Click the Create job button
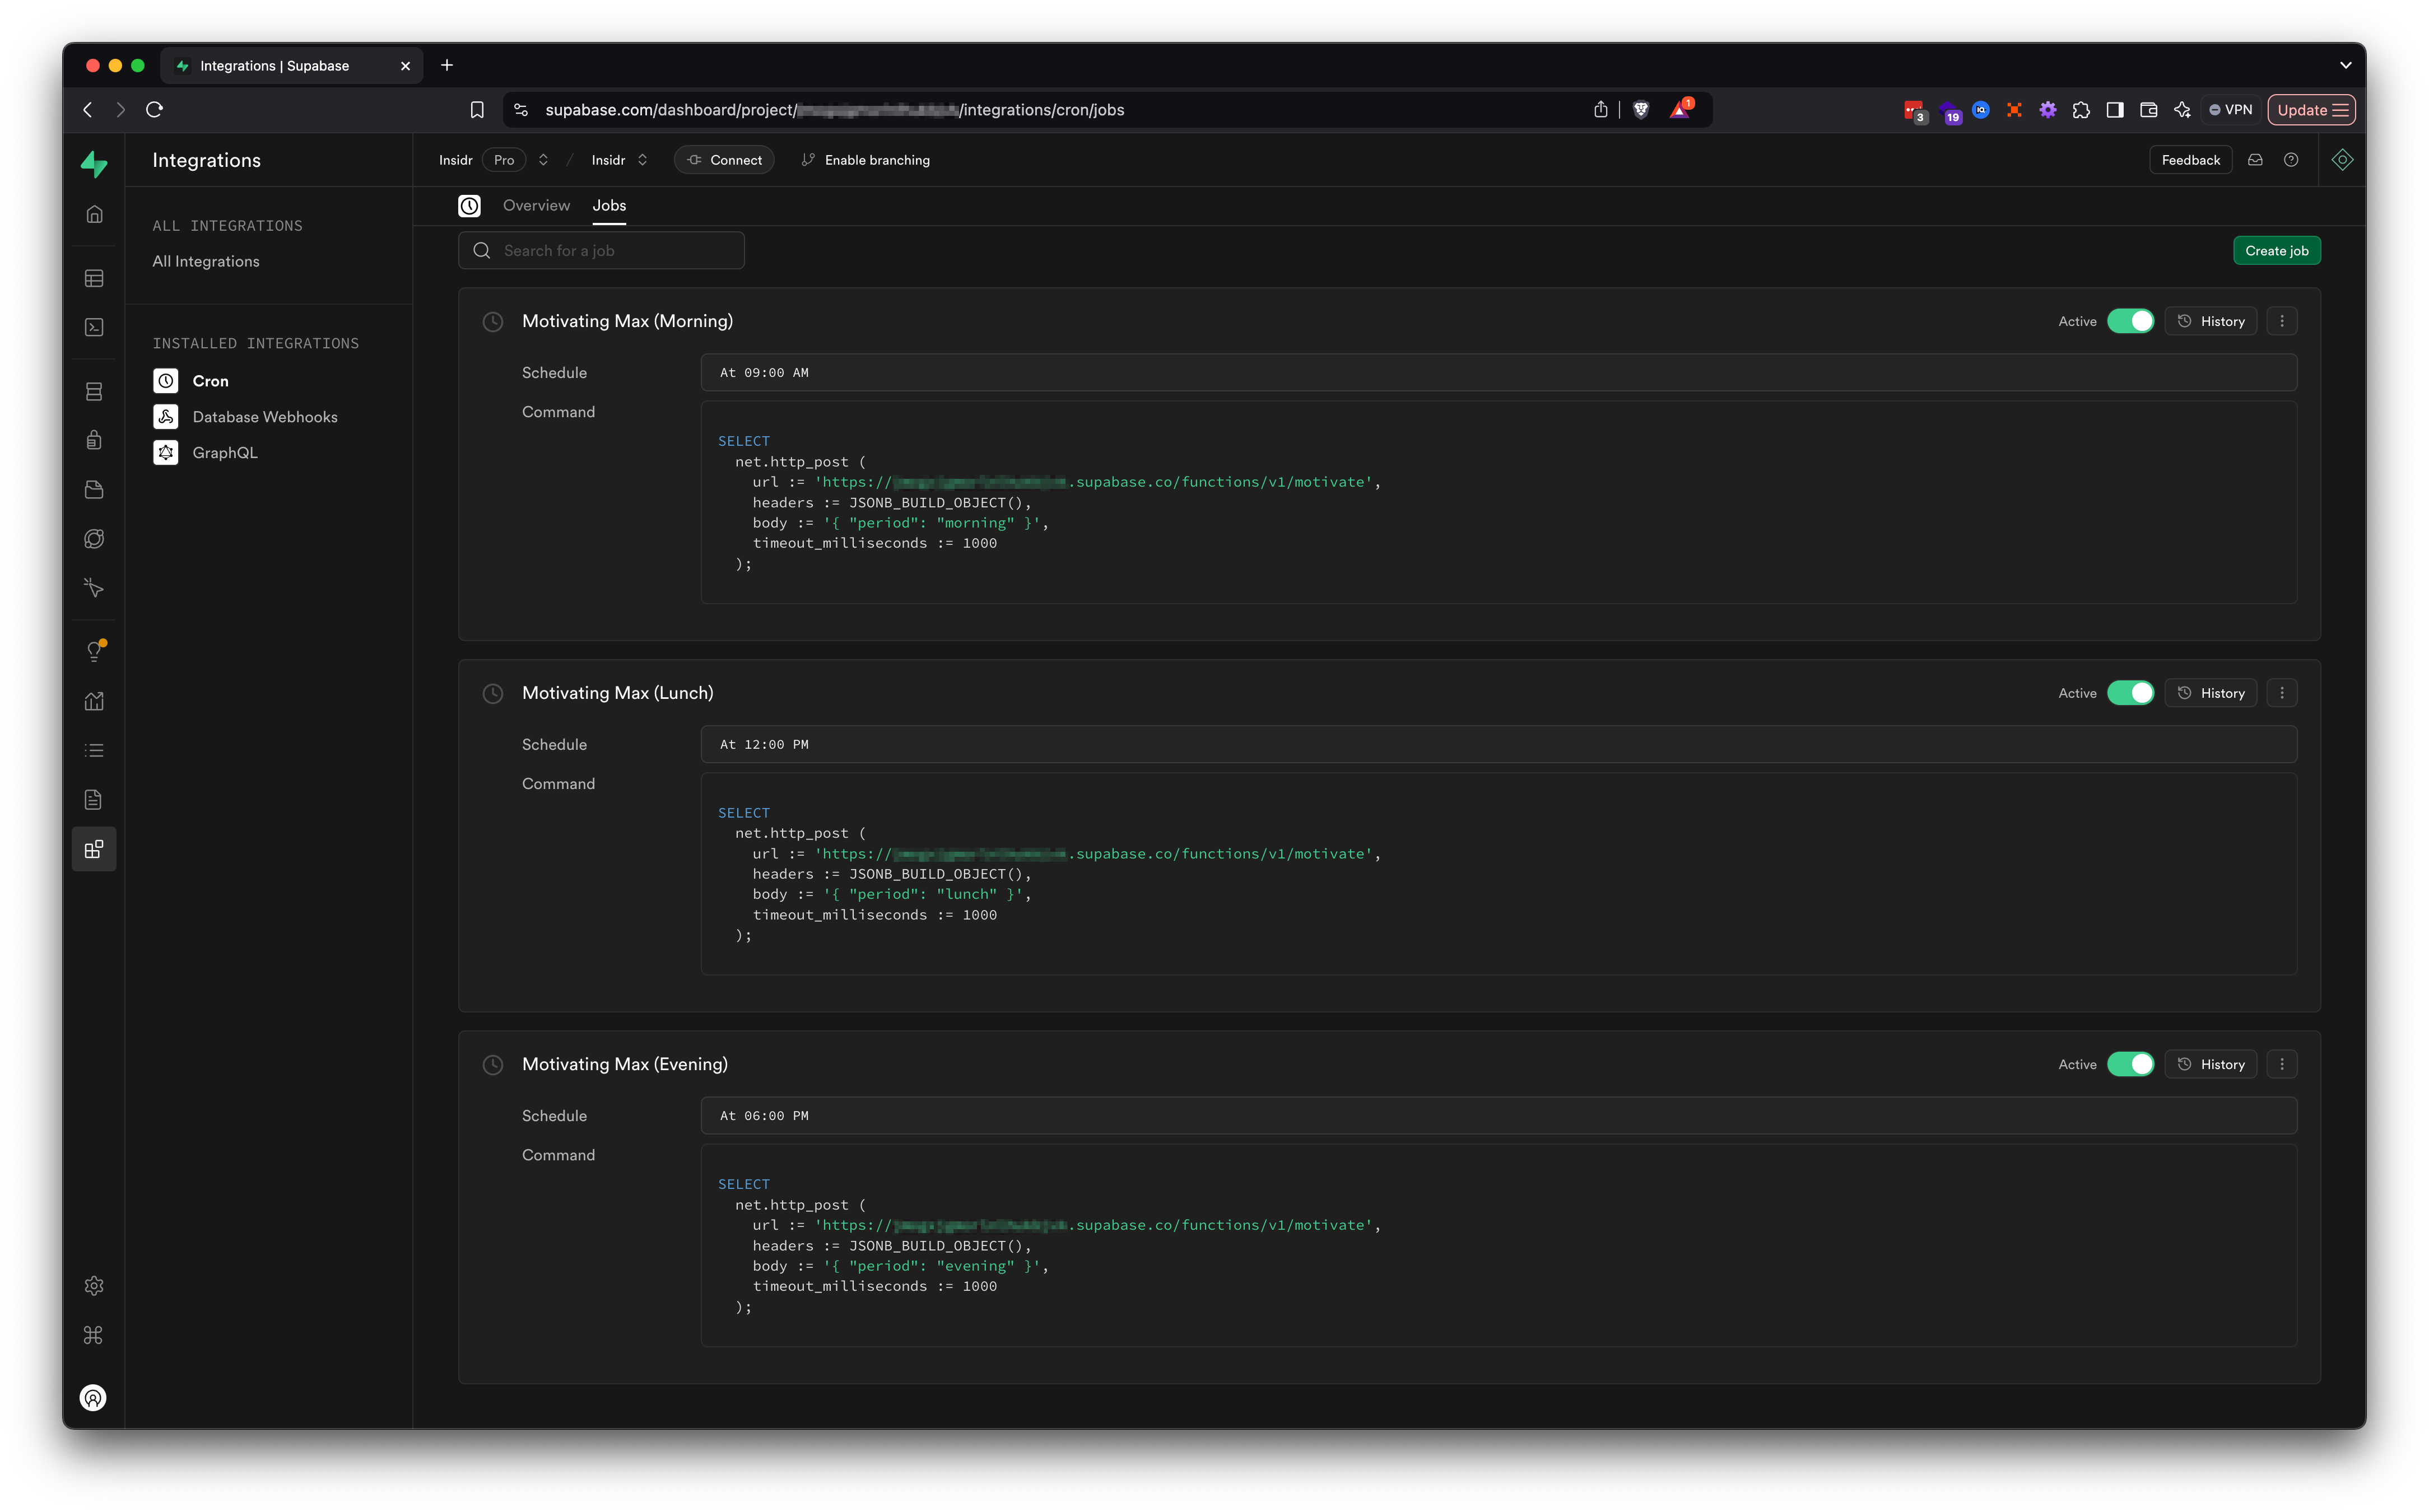 pos(2276,251)
